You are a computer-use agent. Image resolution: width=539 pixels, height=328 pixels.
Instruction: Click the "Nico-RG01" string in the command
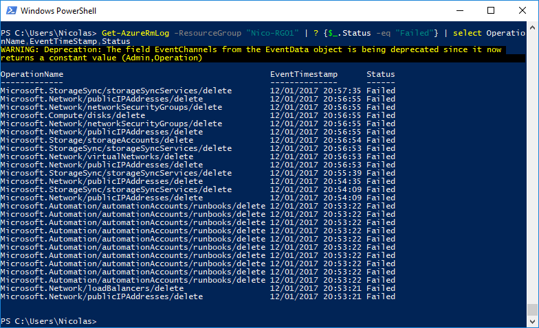point(272,33)
